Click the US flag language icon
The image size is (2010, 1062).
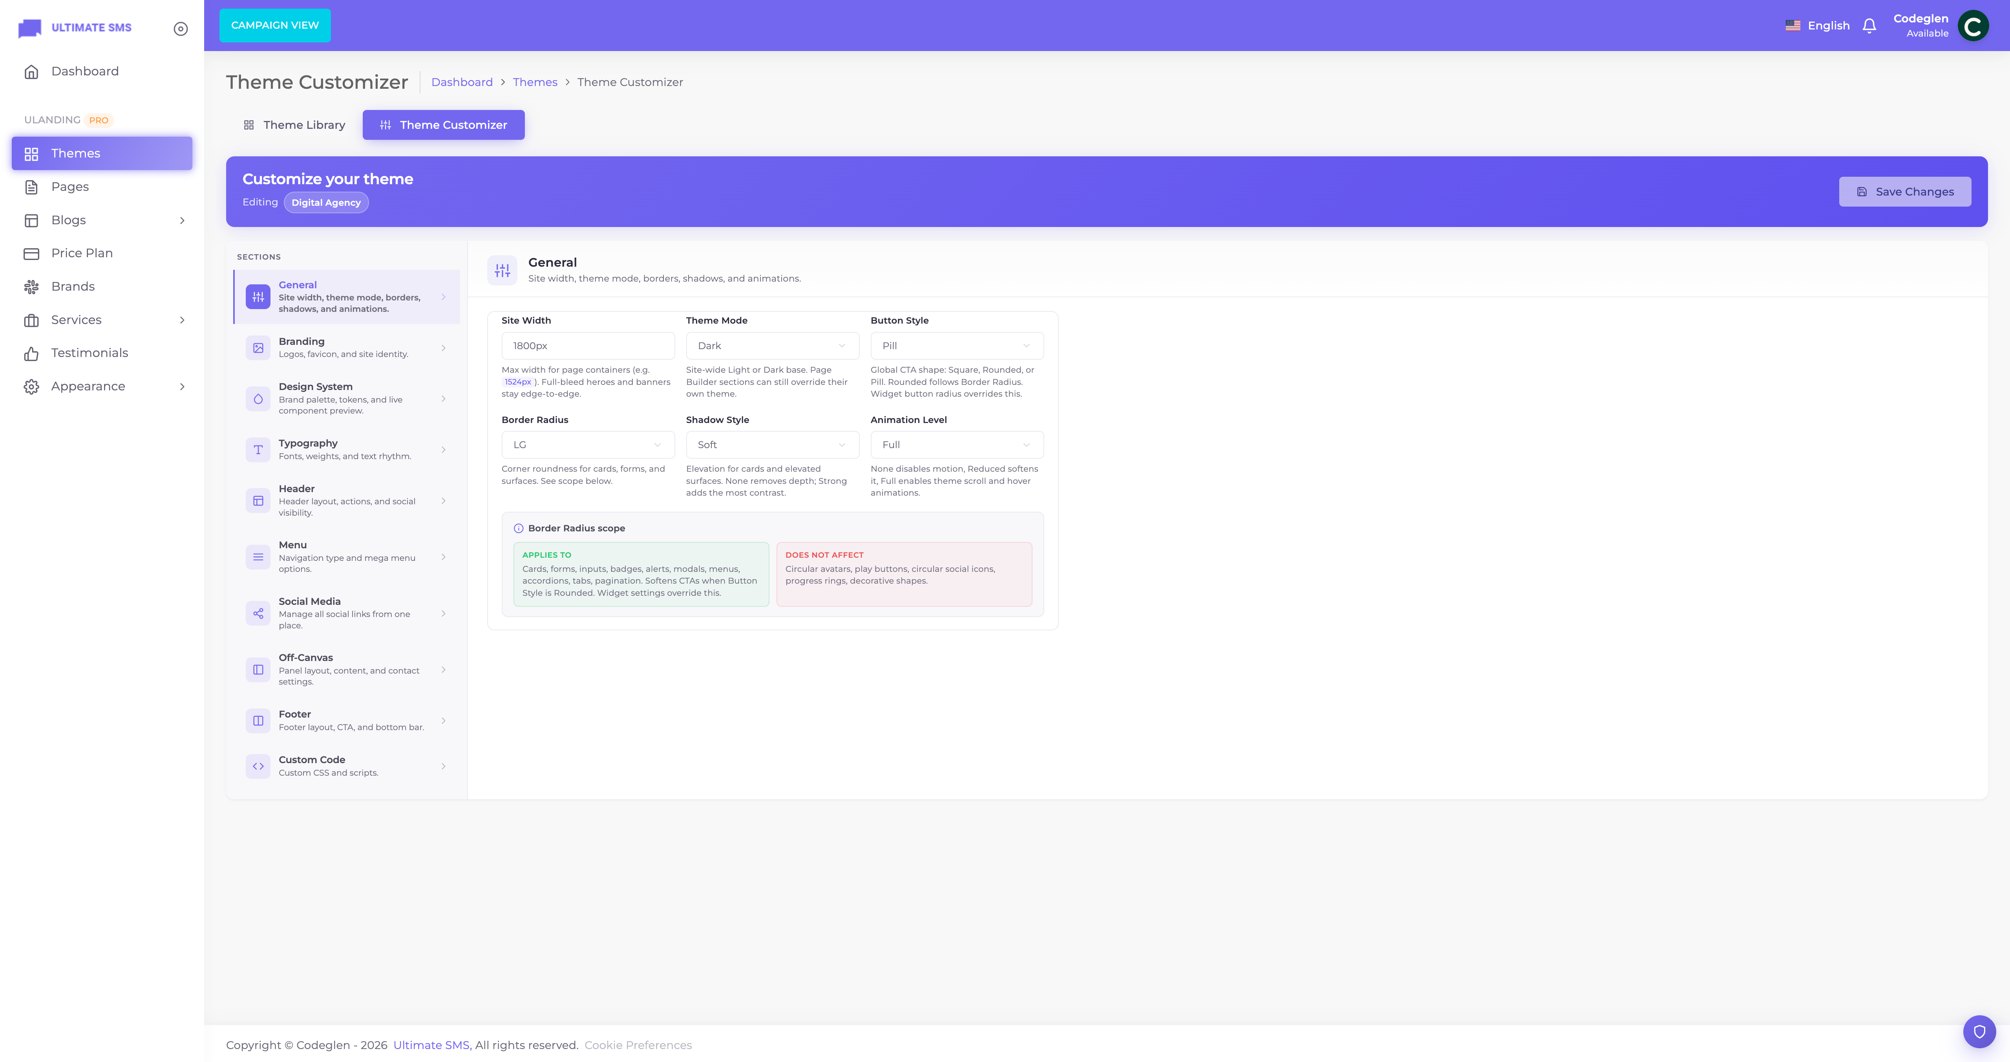click(x=1793, y=26)
